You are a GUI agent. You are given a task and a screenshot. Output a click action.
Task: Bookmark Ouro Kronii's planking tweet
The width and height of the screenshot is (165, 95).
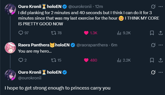152,33
